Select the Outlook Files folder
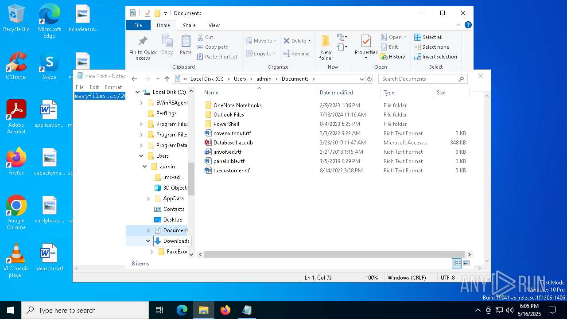This screenshot has height=319, width=567. (x=229, y=115)
